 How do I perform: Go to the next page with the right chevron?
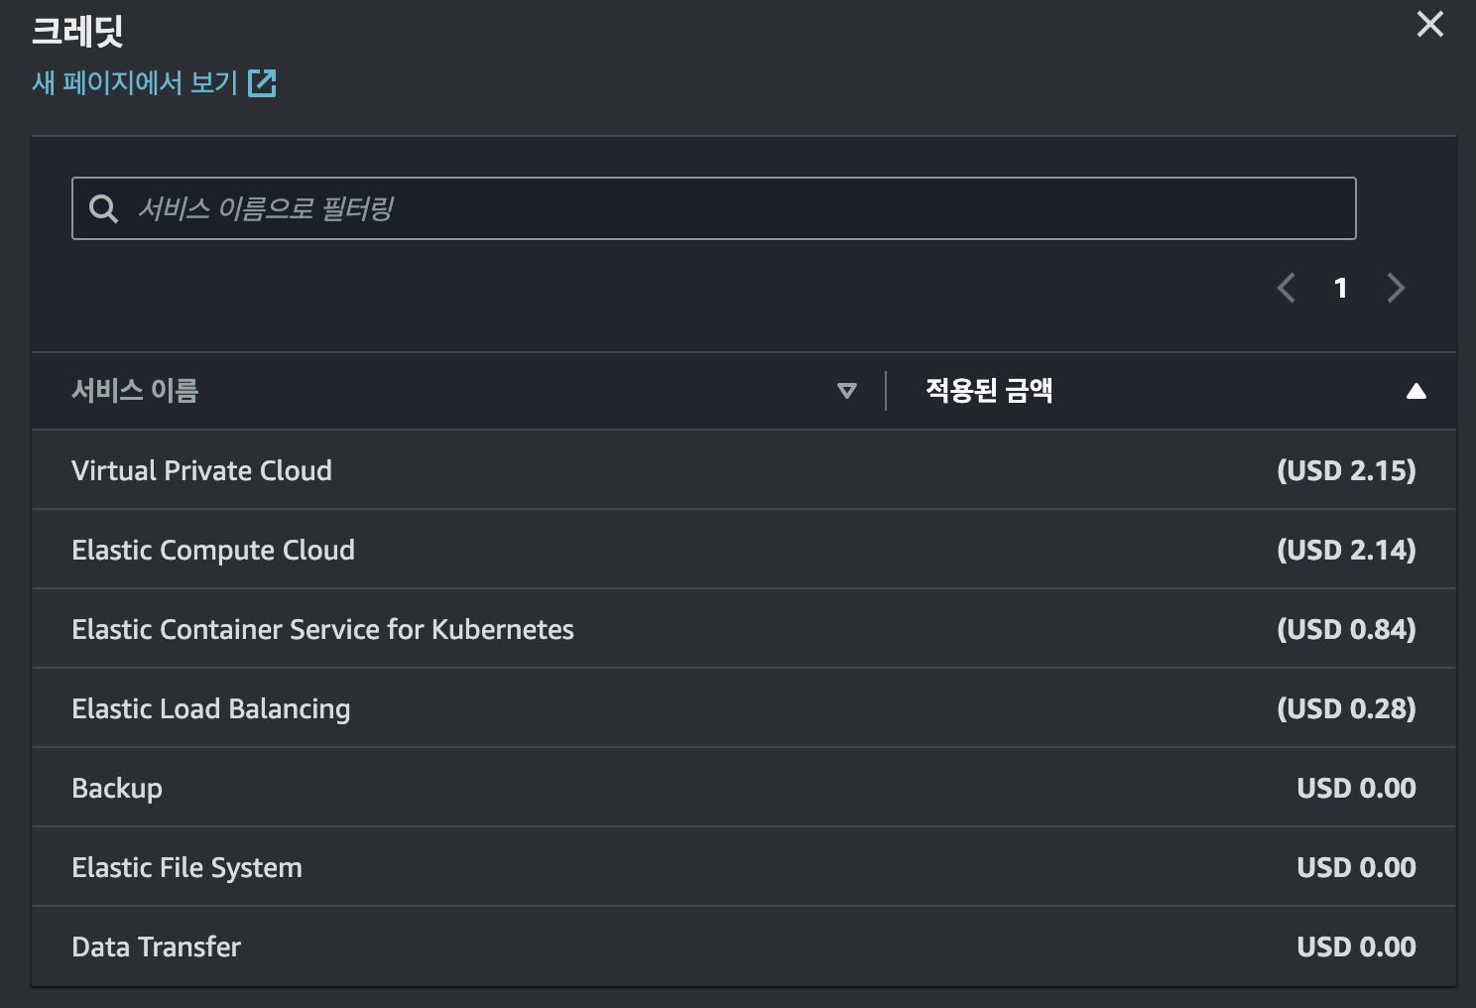pyautogui.click(x=1396, y=288)
